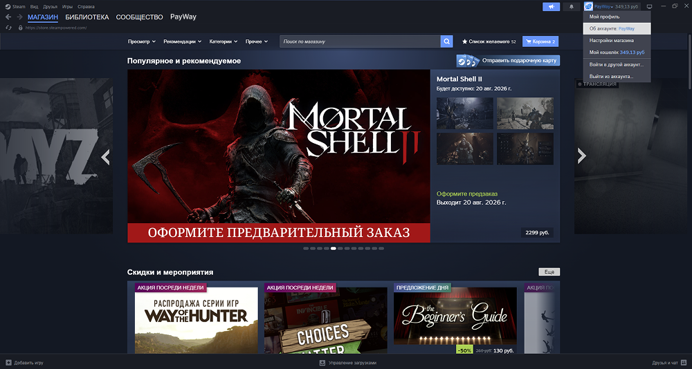Viewport: 692px width, 369px height.
Task: Switch to the МАГАЗИН tab
Action: (43, 17)
